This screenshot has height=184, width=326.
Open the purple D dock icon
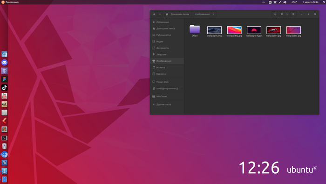tap(4, 71)
